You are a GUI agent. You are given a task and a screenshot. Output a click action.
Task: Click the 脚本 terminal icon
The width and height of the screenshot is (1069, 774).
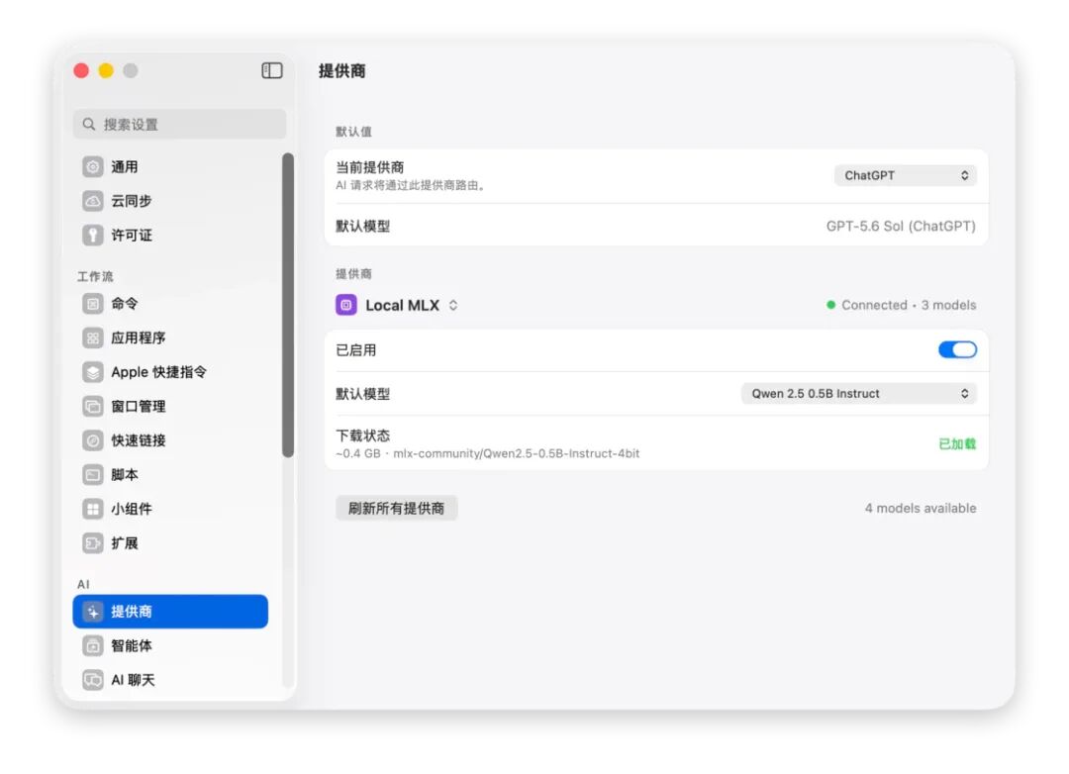pos(93,474)
